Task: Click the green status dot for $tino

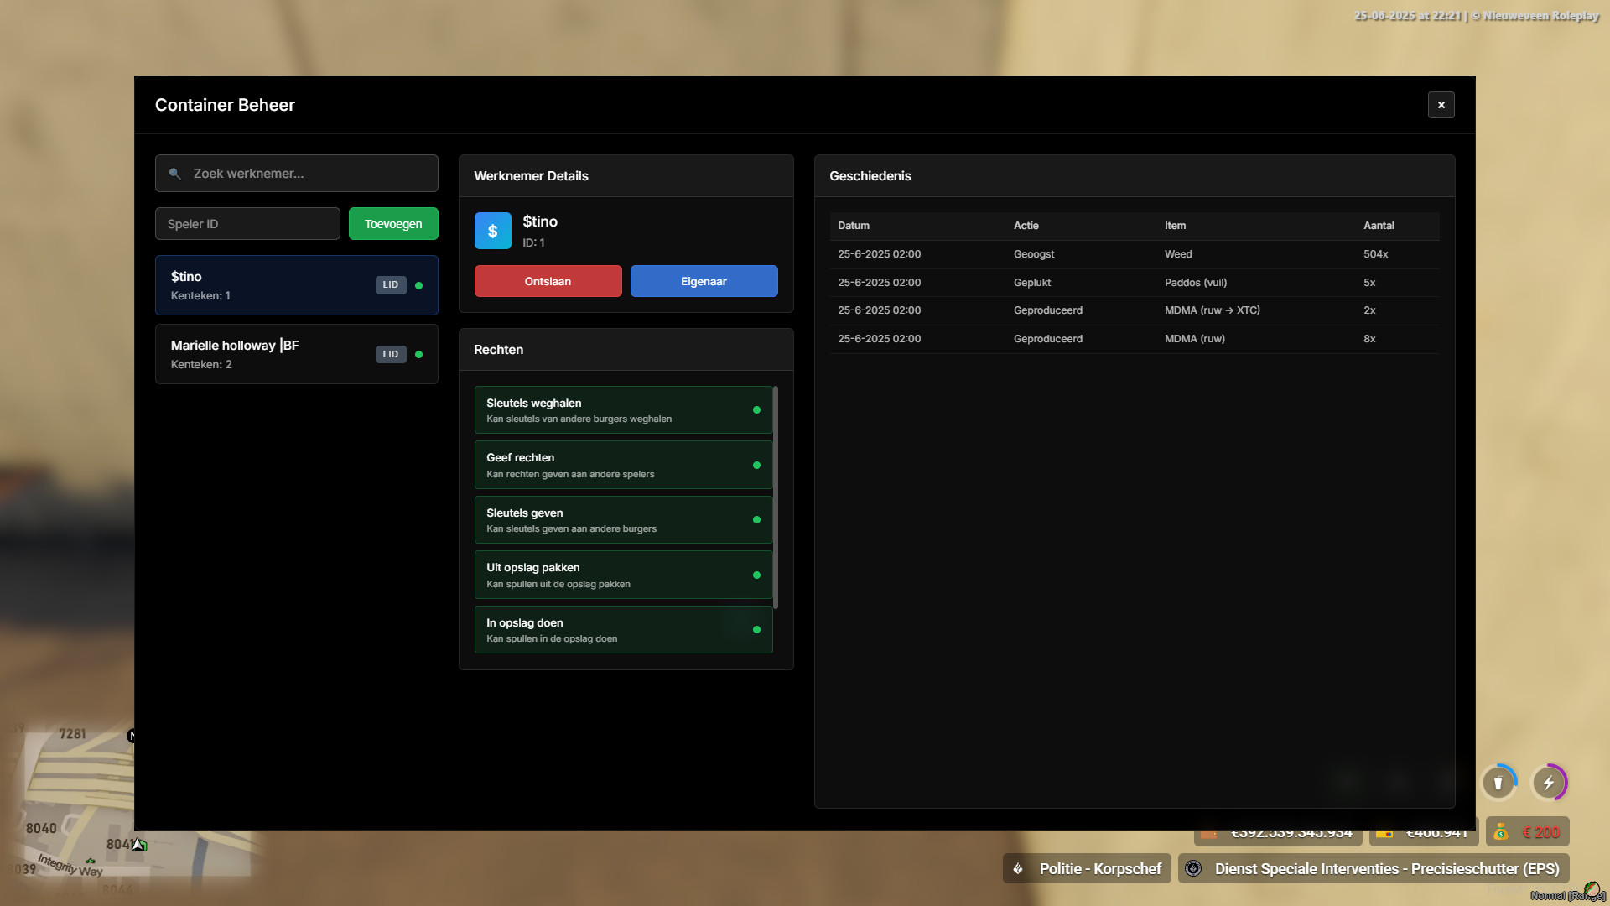Action: pos(419,285)
